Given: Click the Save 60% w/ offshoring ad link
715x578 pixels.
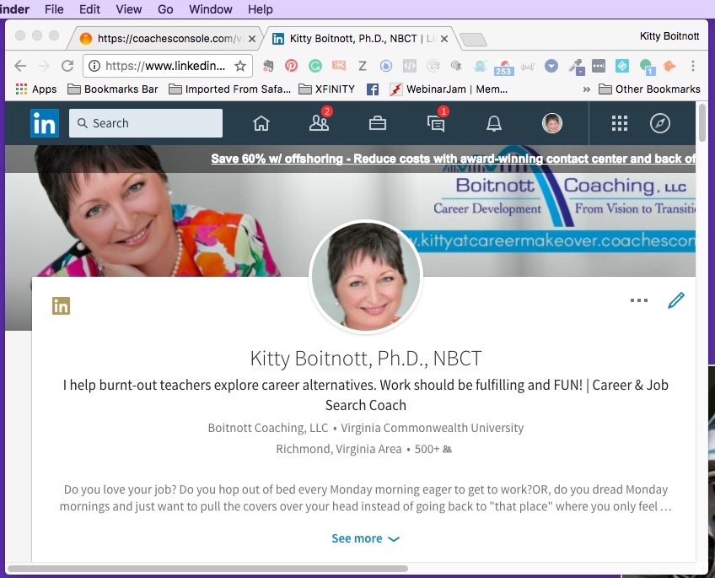Looking at the screenshot, I should [454, 159].
